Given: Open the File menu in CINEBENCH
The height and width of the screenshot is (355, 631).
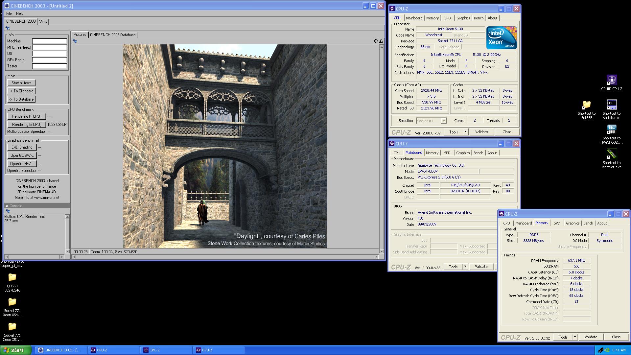Looking at the screenshot, I should (9, 13).
